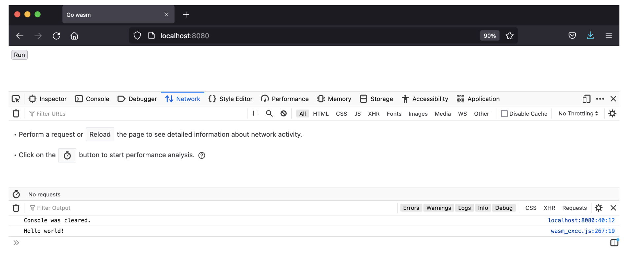Open devtools more options ellipsis
The width and height of the screenshot is (629, 261).
[600, 99]
